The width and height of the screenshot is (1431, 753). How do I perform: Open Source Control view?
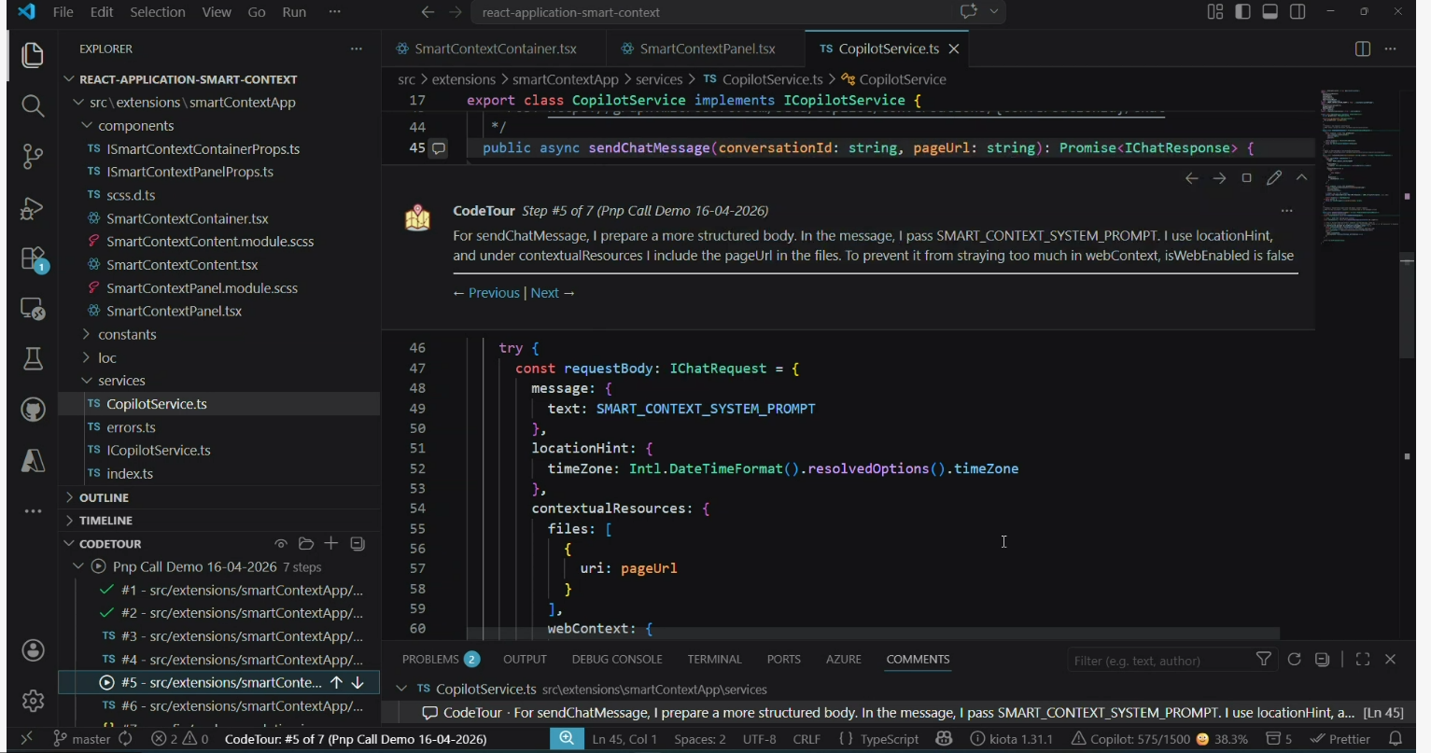pyautogui.click(x=33, y=156)
